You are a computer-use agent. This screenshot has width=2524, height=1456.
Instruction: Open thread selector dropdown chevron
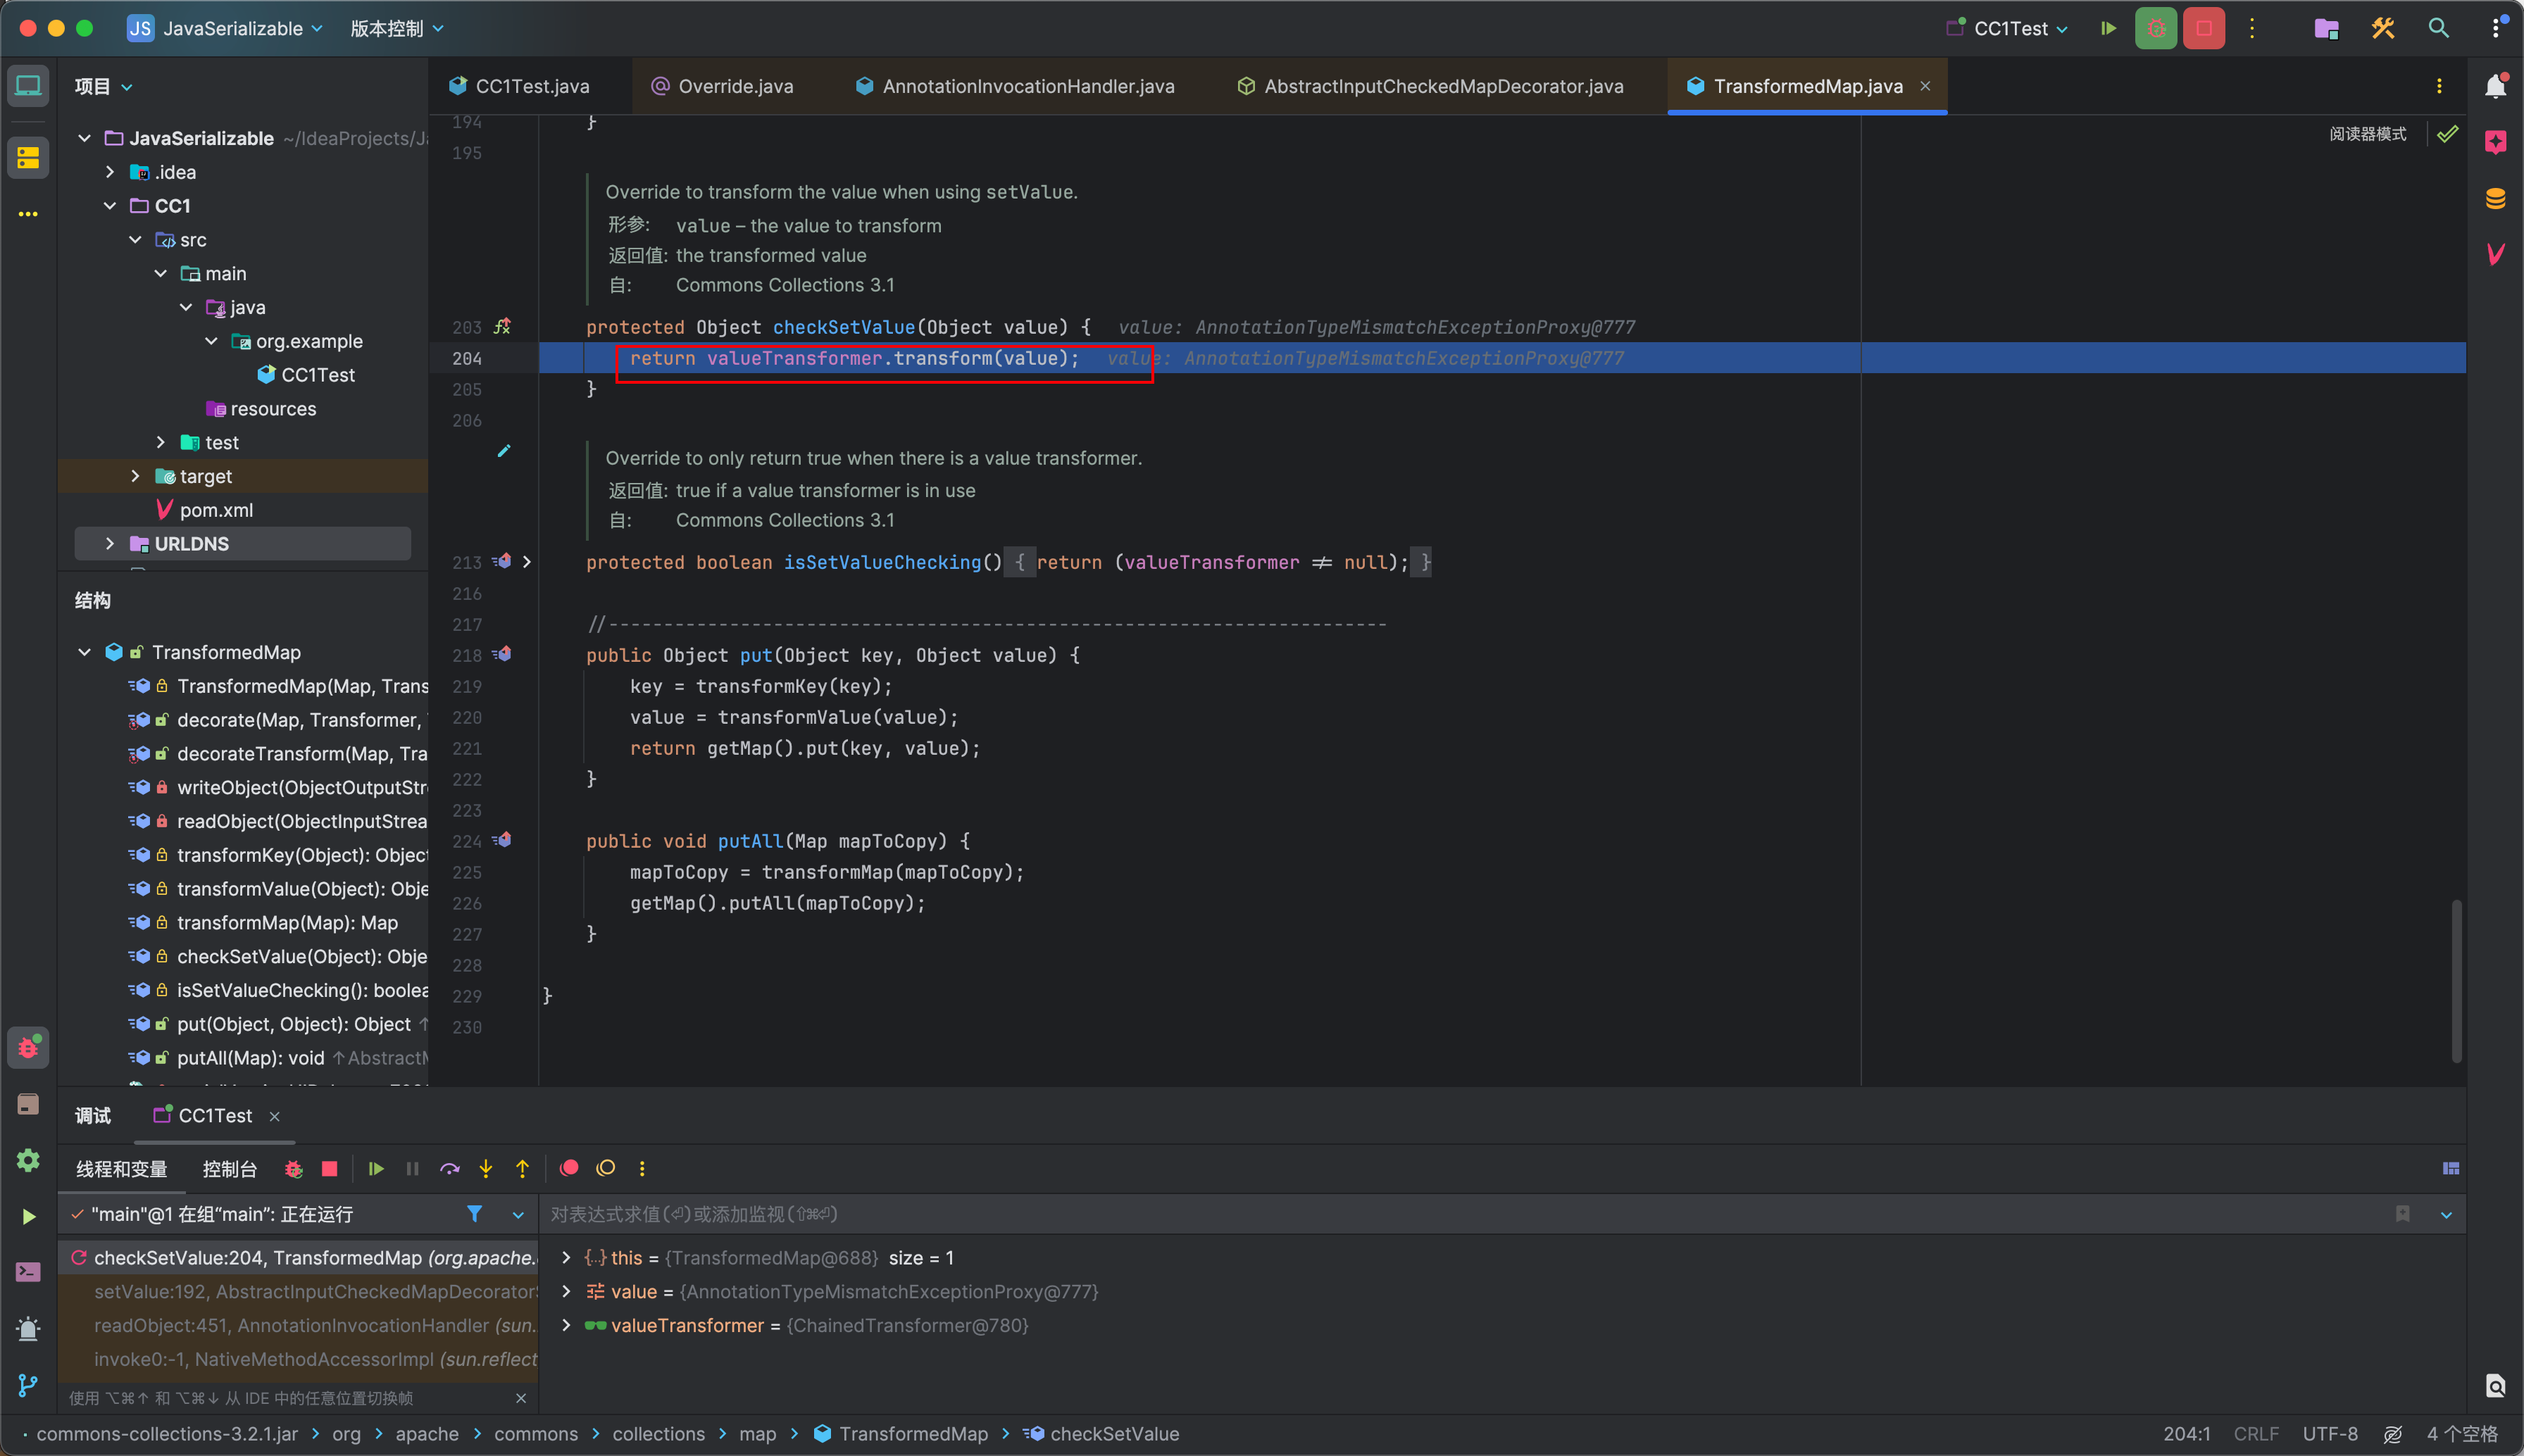pos(518,1215)
